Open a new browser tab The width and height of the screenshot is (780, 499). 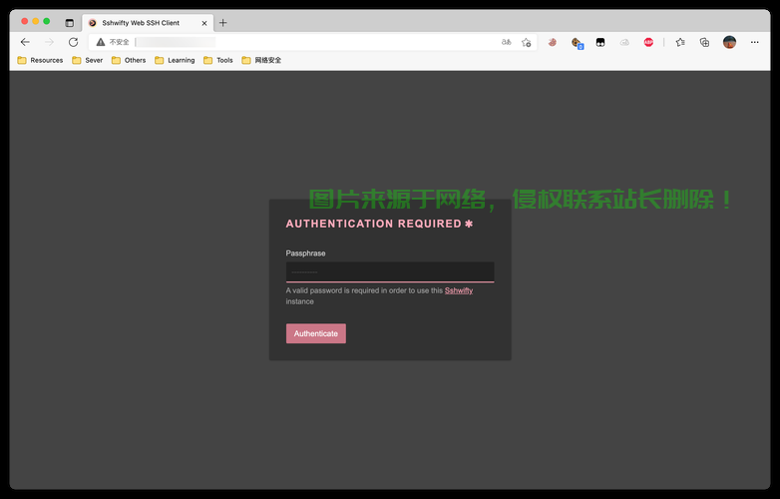tap(223, 22)
